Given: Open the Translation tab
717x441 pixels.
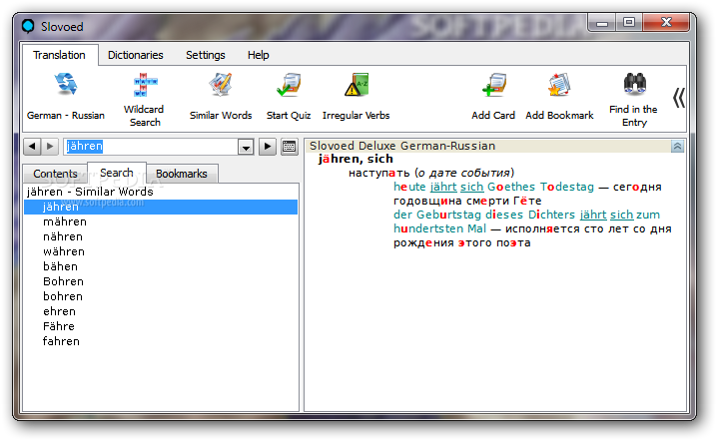Looking at the screenshot, I should click(x=60, y=55).
